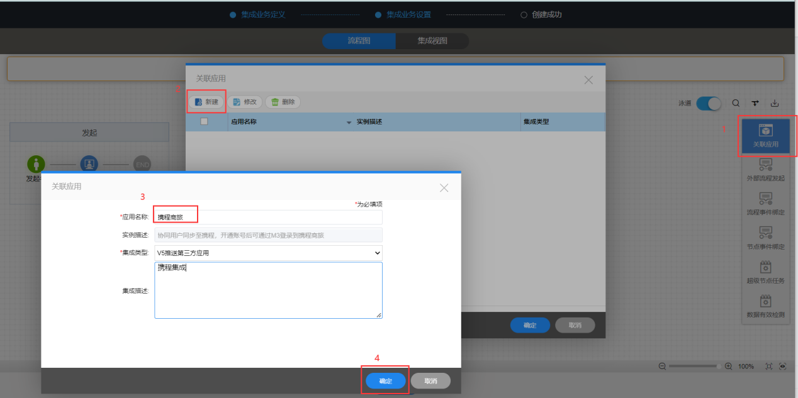Click the eye preview icon at bottom right
The image size is (798, 398).
click(783, 366)
